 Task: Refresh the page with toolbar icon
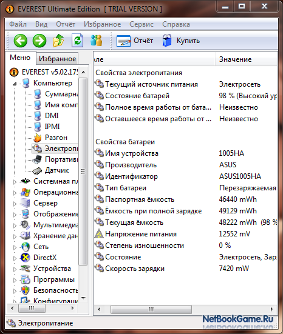pyautogui.click(x=77, y=41)
